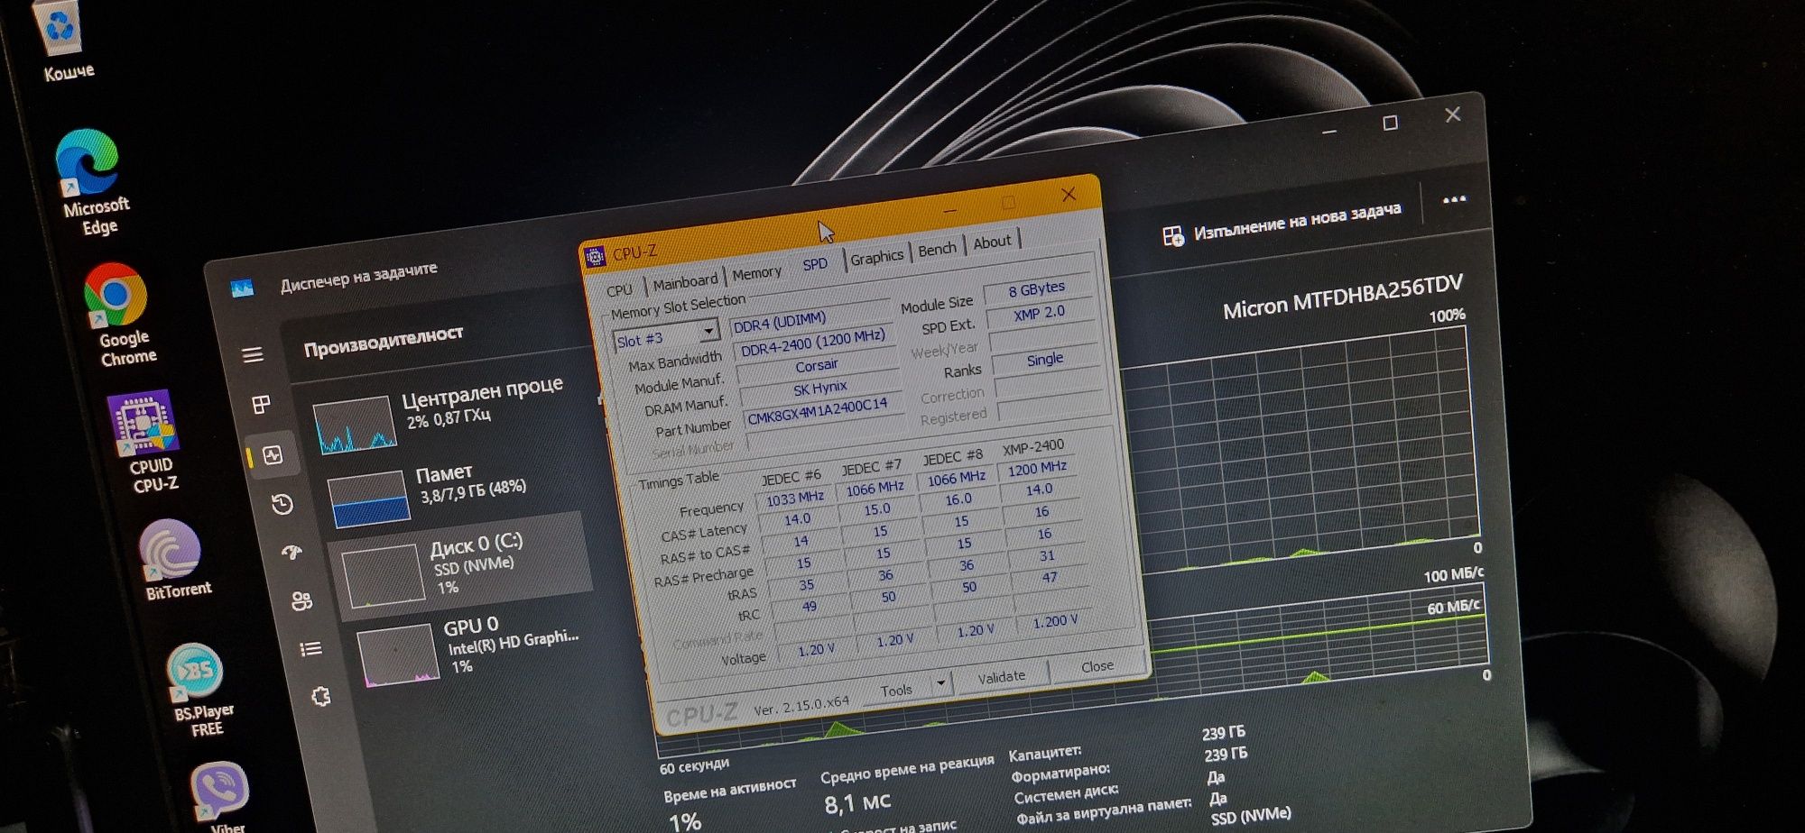1805x833 pixels.
Task: Open Services gear icon in Task Manager sidebar
Action: 320,696
